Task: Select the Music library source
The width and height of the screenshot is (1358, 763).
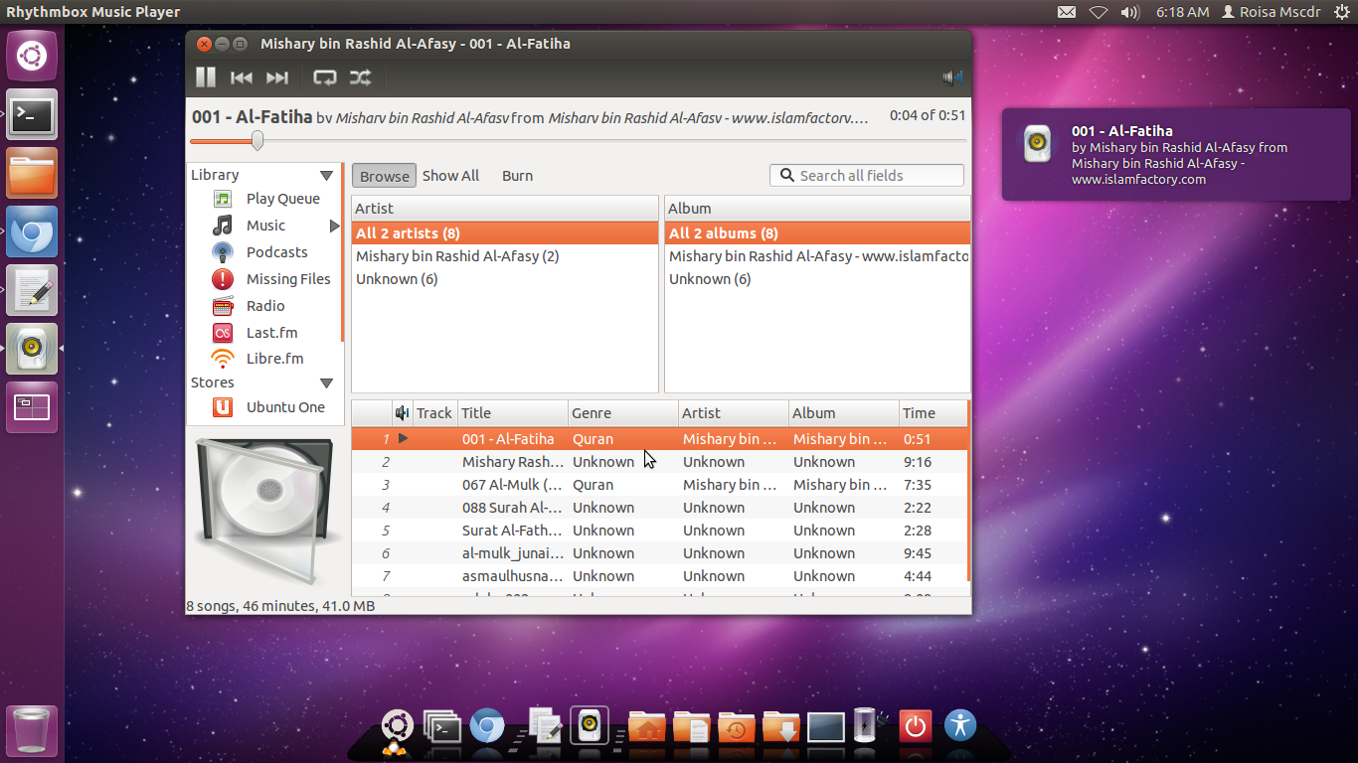Action: point(265,226)
